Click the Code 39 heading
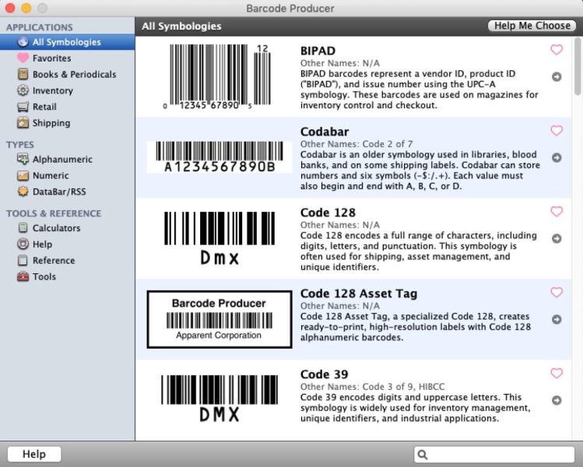This screenshot has width=583, height=467. [x=325, y=374]
